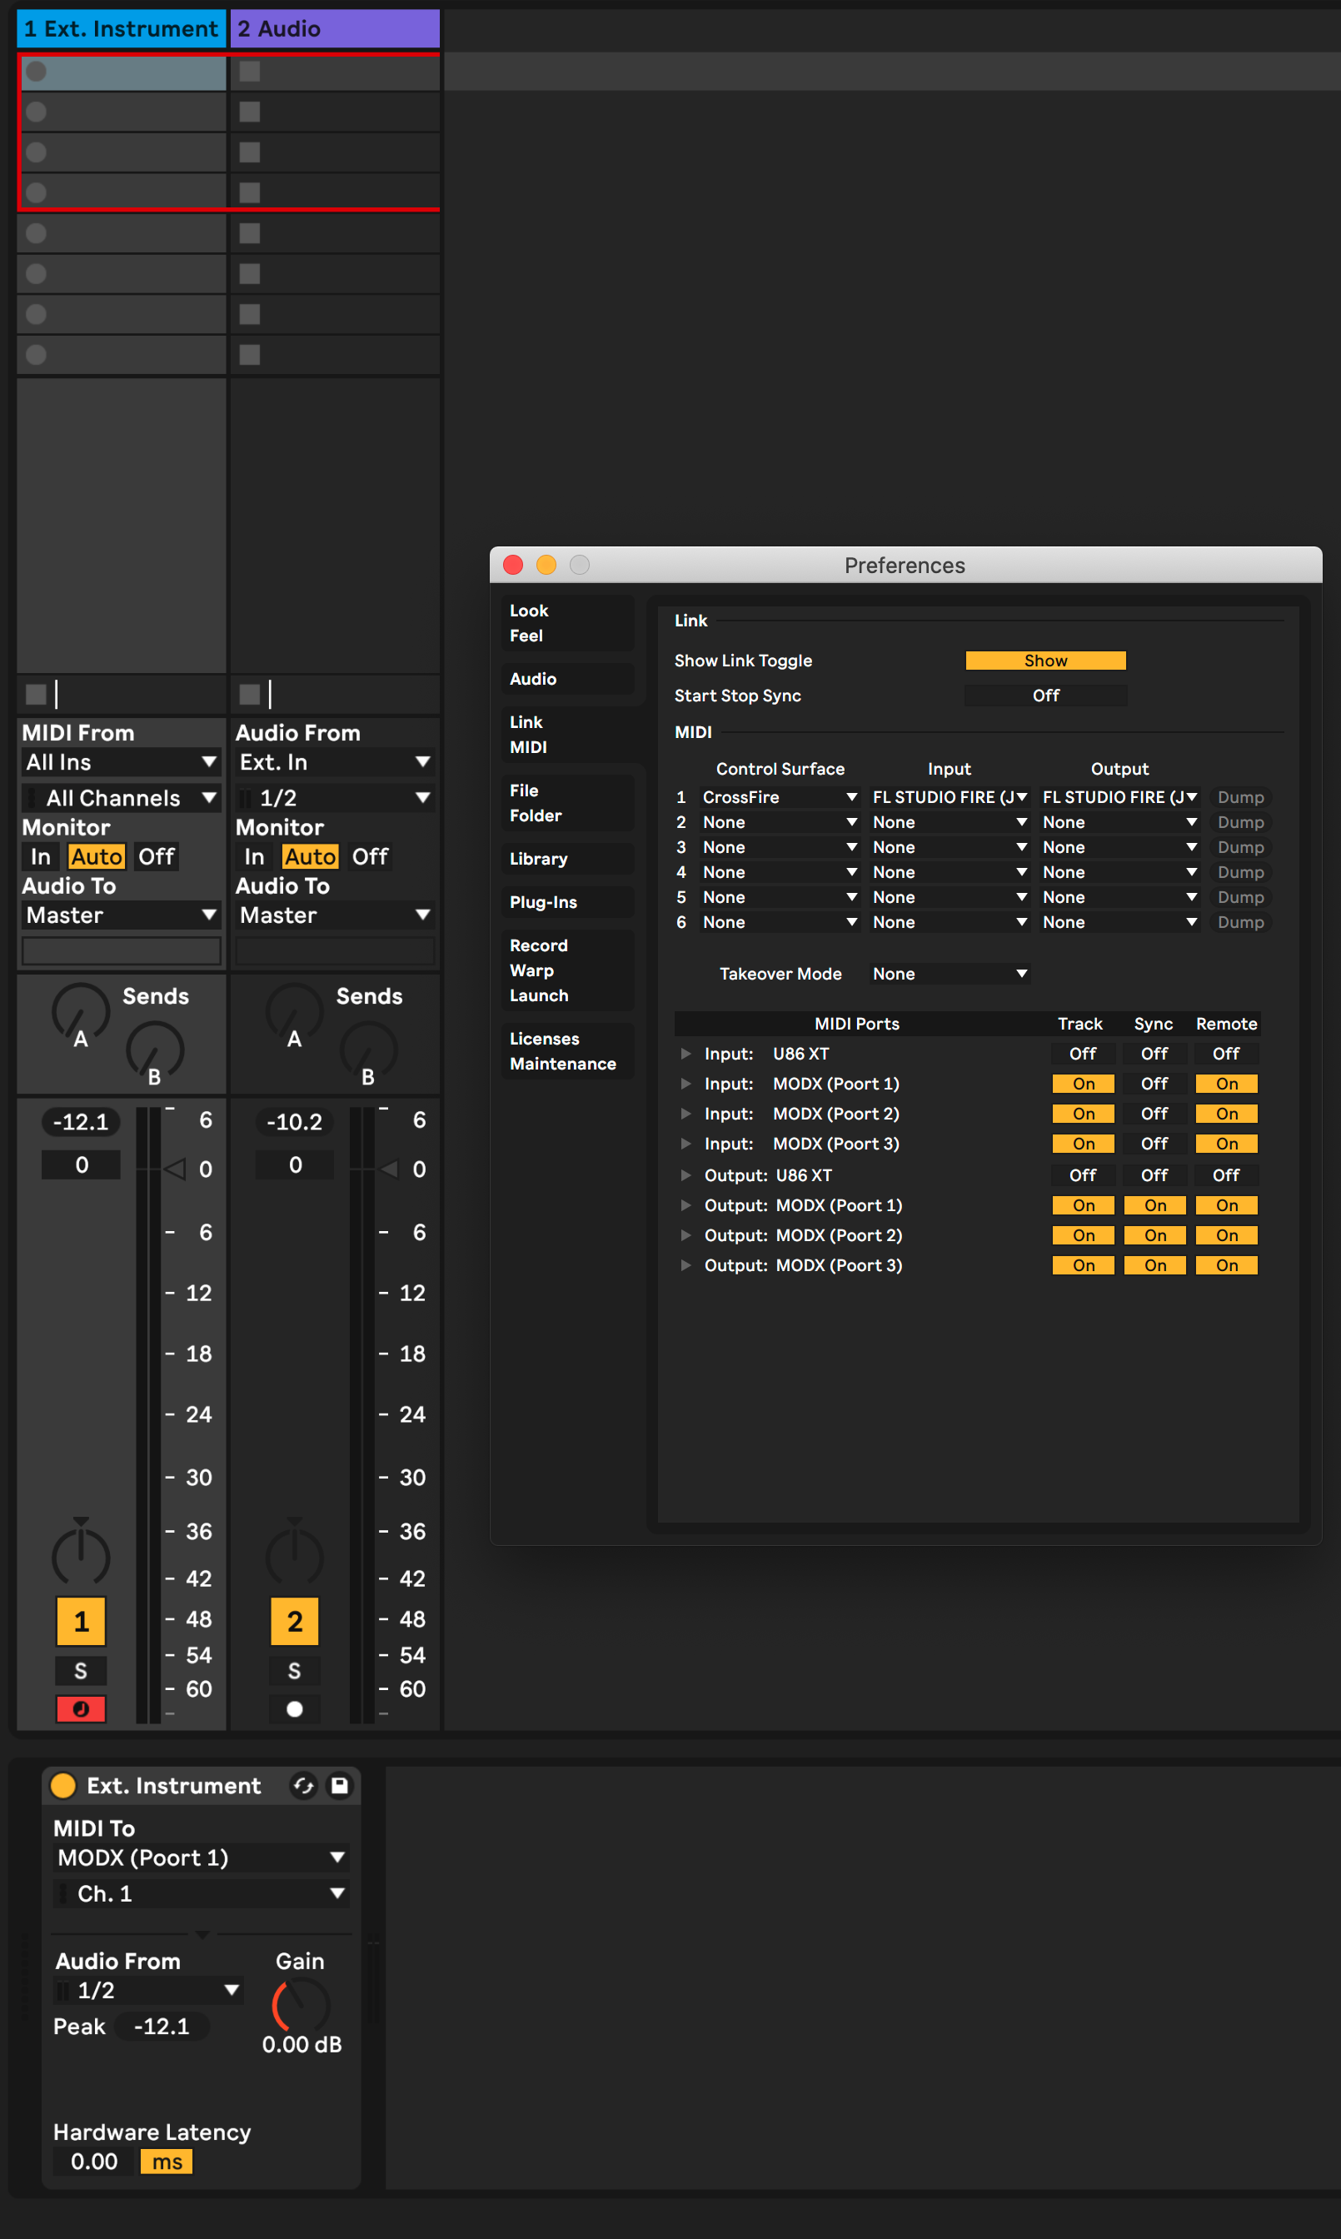1341x2239 pixels.
Task: Open CrossFire control surface dropdown
Action: point(780,797)
